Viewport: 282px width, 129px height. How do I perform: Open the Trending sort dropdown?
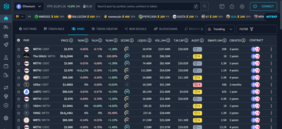220,29
